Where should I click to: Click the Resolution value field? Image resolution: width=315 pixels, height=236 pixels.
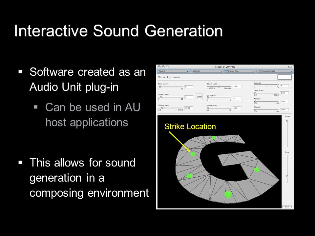pyautogui.click(x=237, y=98)
